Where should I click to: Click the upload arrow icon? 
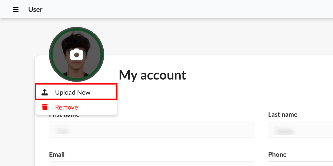(45, 92)
